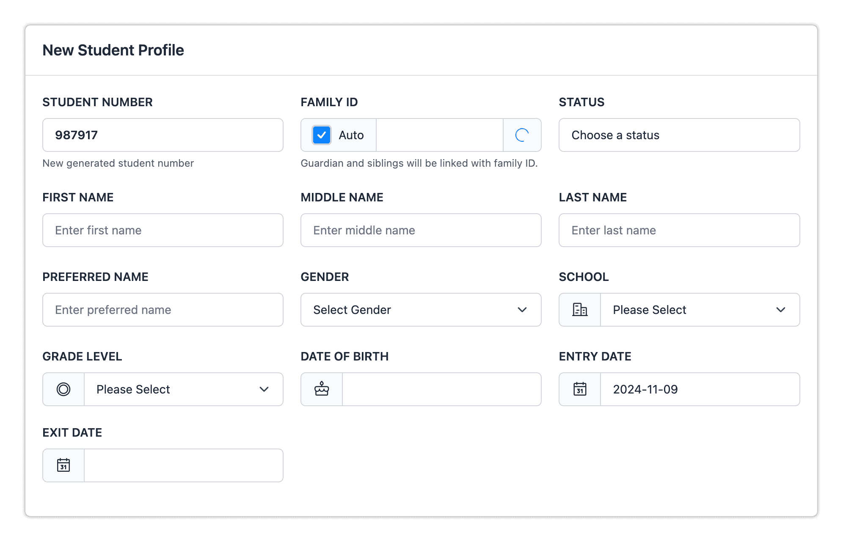Click the school building icon

pyautogui.click(x=580, y=310)
